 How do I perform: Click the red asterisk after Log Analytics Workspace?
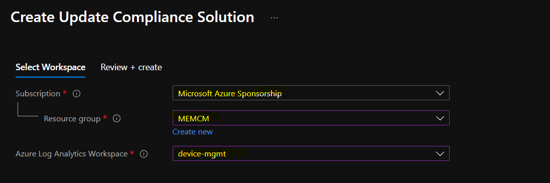click(x=132, y=152)
